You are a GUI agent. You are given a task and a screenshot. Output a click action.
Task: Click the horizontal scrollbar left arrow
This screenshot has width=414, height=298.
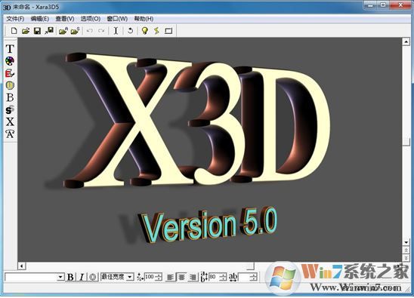pos(22,266)
